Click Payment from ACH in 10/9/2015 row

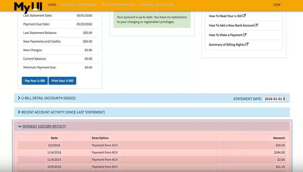[105, 167]
